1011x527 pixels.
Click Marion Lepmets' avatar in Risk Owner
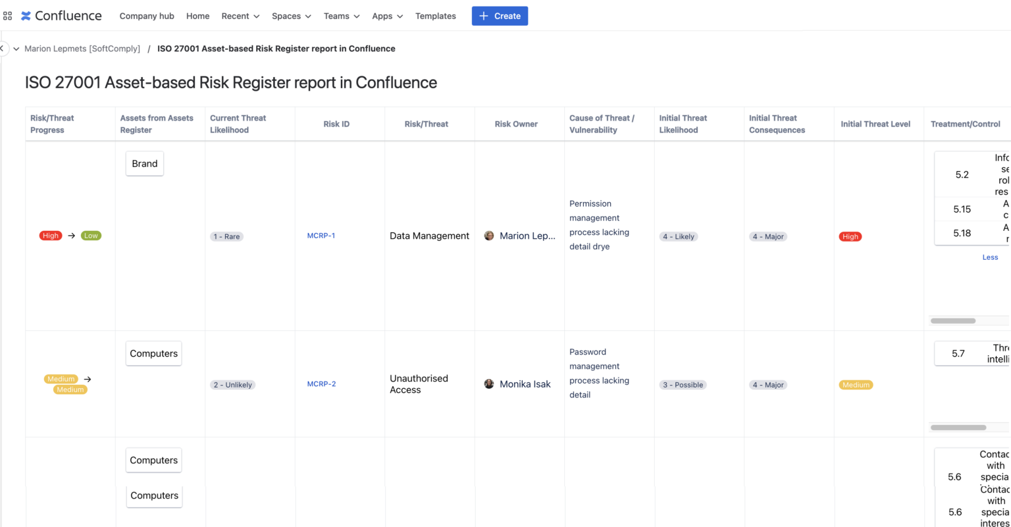(489, 236)
